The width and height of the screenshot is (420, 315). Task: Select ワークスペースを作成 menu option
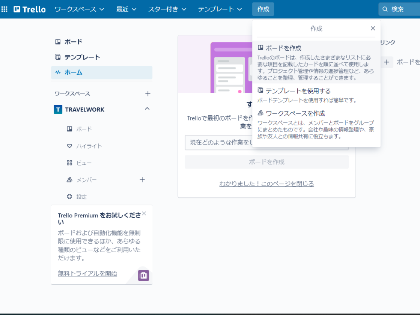click(316, 124)
